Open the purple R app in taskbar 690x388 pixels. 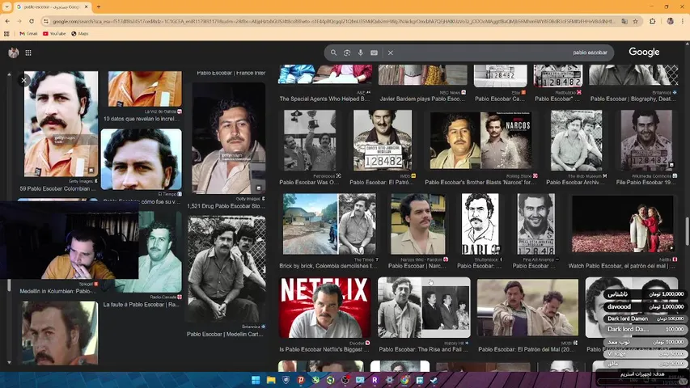pos(375,380)
